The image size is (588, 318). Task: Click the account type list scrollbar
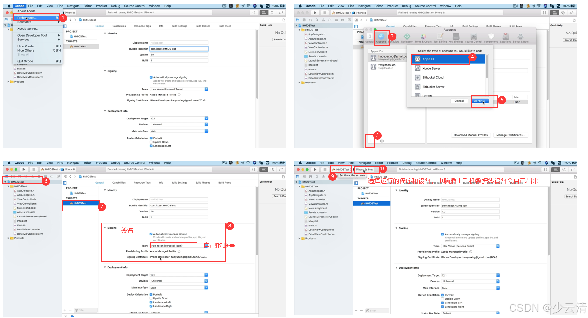pos(487,66)
